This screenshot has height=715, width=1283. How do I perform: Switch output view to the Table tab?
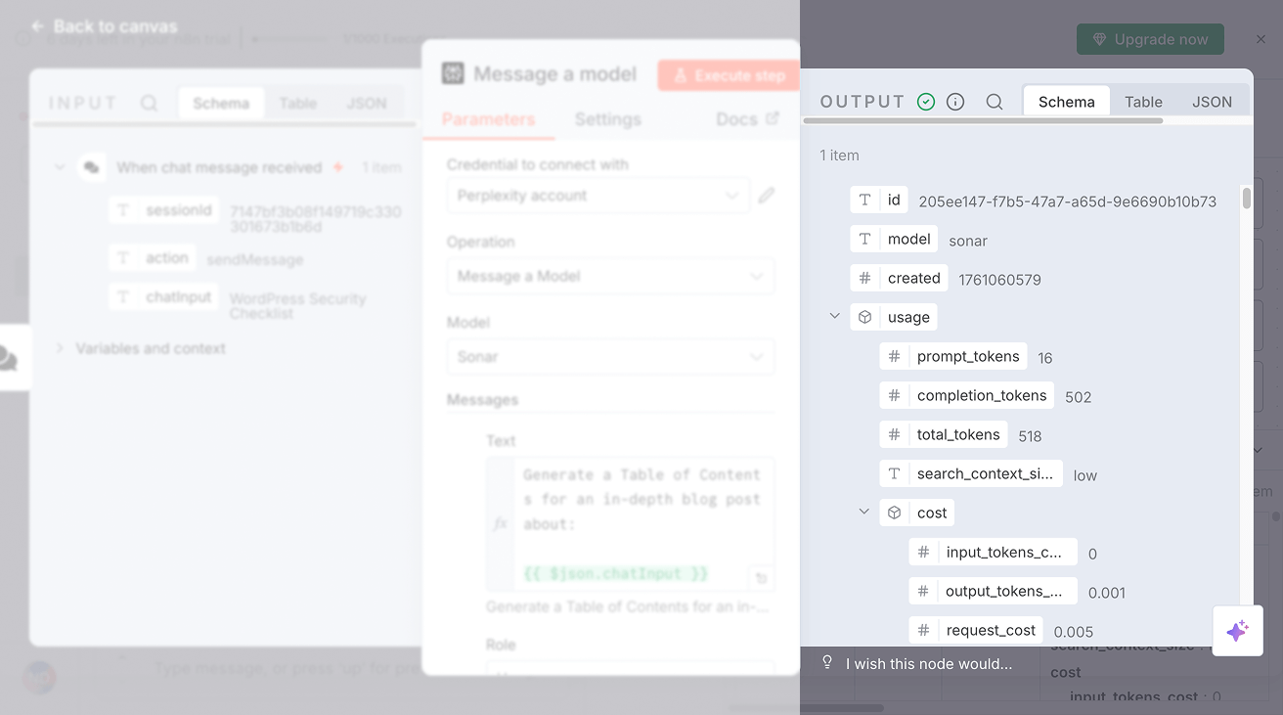(1143, 102)
